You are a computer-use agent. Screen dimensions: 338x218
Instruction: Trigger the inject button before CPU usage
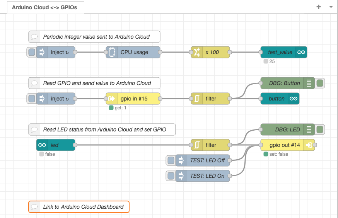32,52
